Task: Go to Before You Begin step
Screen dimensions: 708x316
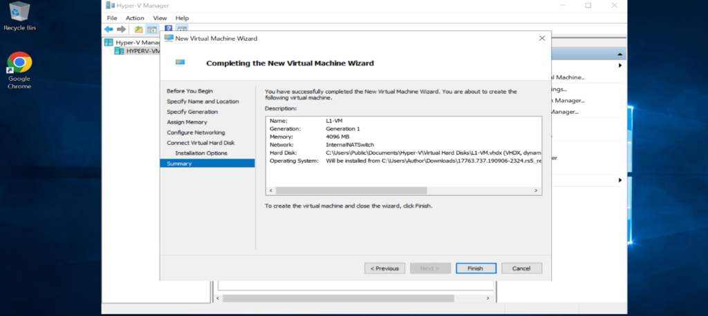Action: click(x=189, y=91)
